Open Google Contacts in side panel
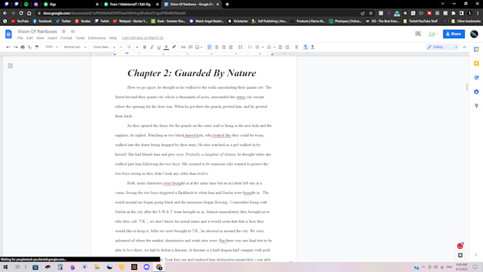Screen dimensions: 483x272 click(x=476, y=92)
